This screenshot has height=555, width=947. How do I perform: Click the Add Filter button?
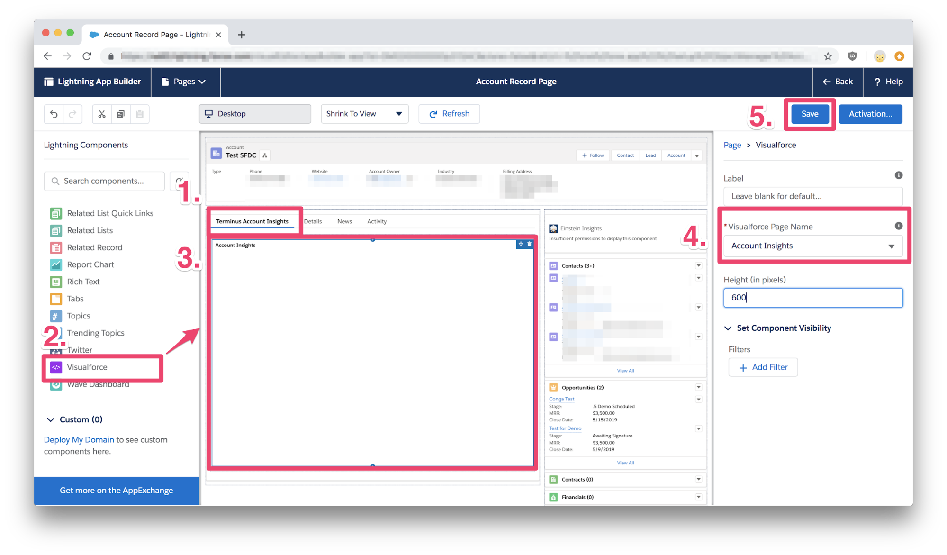[x=763, y=368]
